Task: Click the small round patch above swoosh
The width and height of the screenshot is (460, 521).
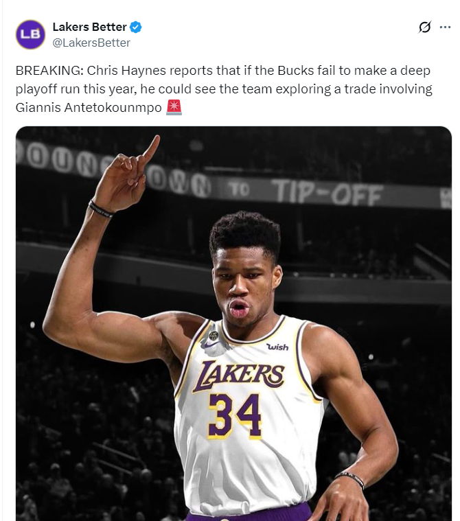Action: (x=214, y=335)
